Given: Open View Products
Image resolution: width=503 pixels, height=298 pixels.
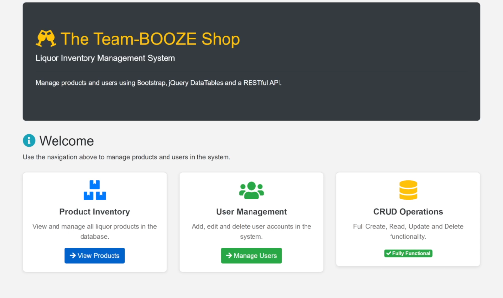Looking at the screenshot, I should [94, 255].
